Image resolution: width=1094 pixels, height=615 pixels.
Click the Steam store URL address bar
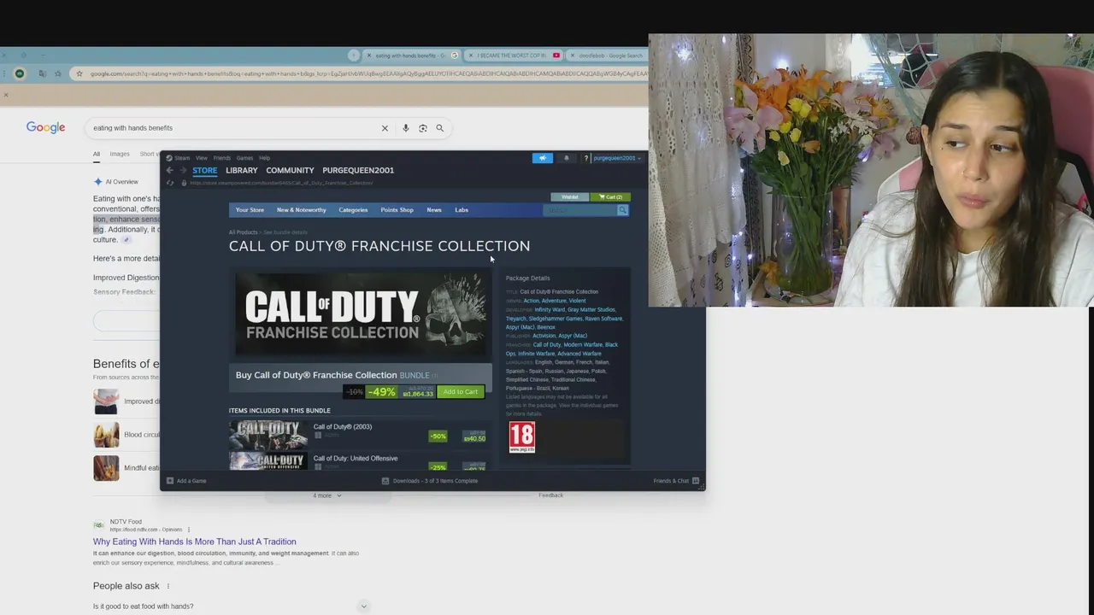click(281, 183)
